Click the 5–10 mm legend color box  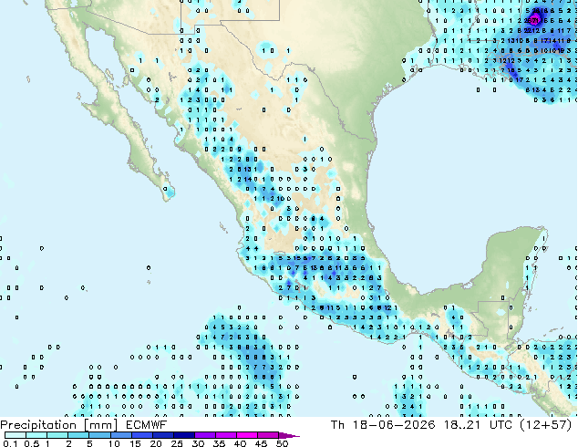pos(99,435)
